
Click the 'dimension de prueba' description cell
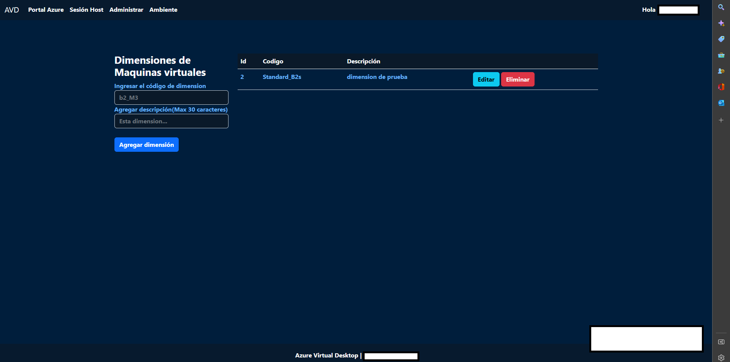tap(377, 77)
